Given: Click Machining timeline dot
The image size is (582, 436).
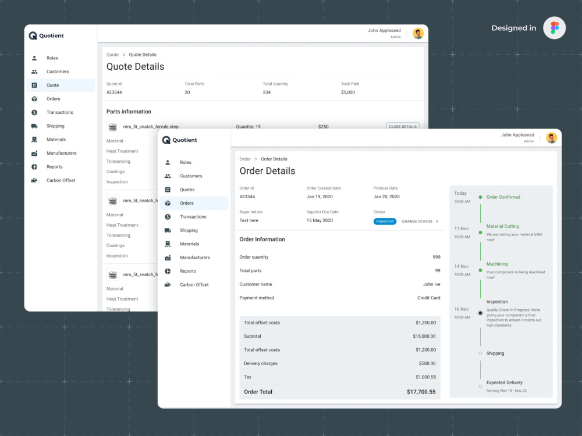Looking at the screenshot, I should (480, 270).
